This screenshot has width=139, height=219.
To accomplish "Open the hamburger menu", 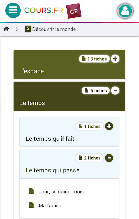I will (13, 11).
